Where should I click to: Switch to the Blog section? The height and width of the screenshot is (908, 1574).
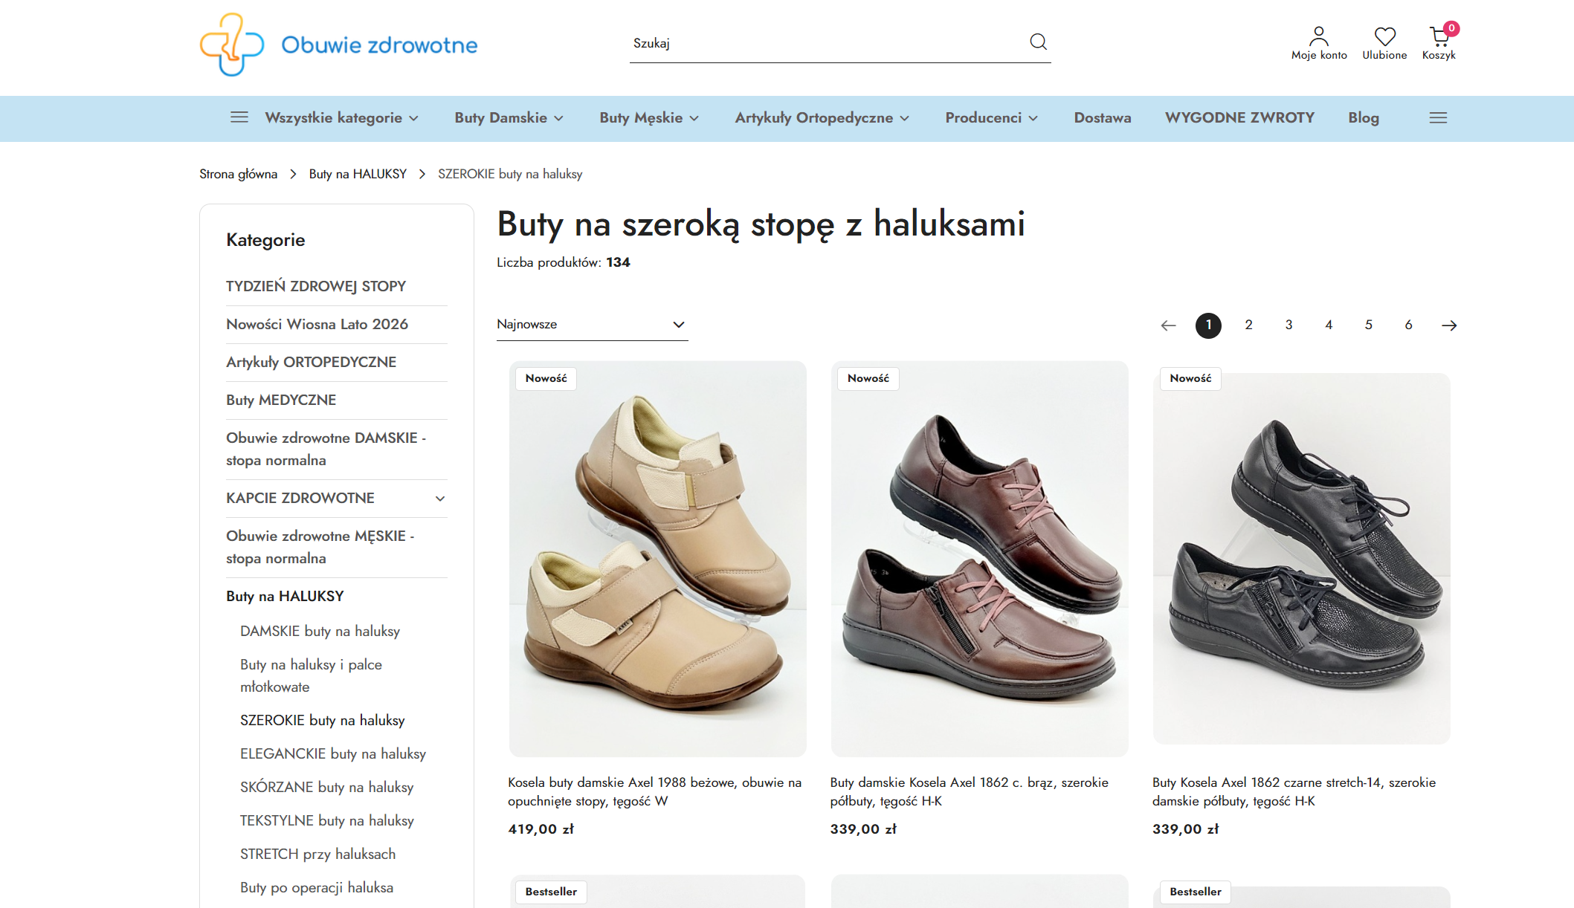coord(1363,117)
